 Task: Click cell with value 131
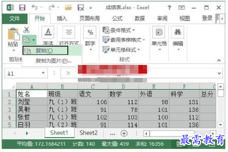tap(184, 102)
